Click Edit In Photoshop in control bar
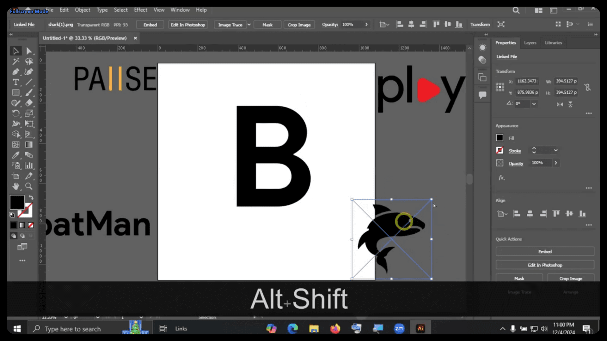 (x=188, y=25)
